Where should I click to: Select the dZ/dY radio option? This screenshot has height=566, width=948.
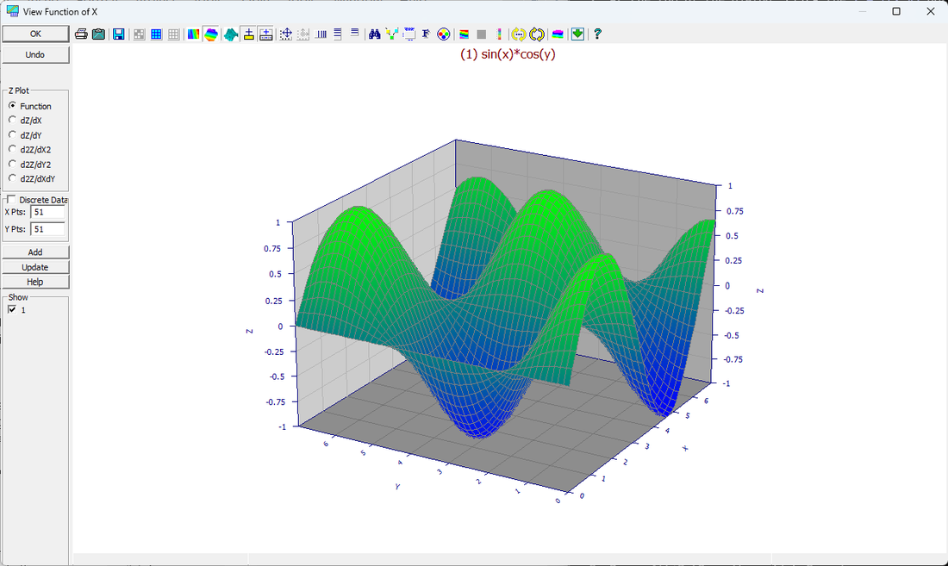coord(12,134)
